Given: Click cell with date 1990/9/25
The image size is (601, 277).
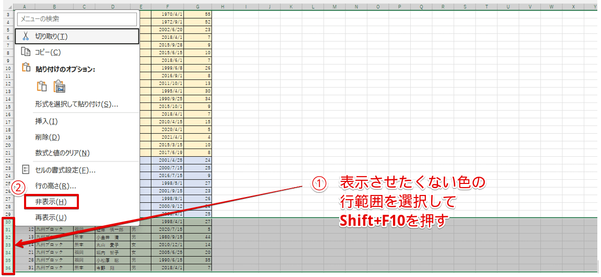Looking at the screenshot, I should click(x=168, y=99).
